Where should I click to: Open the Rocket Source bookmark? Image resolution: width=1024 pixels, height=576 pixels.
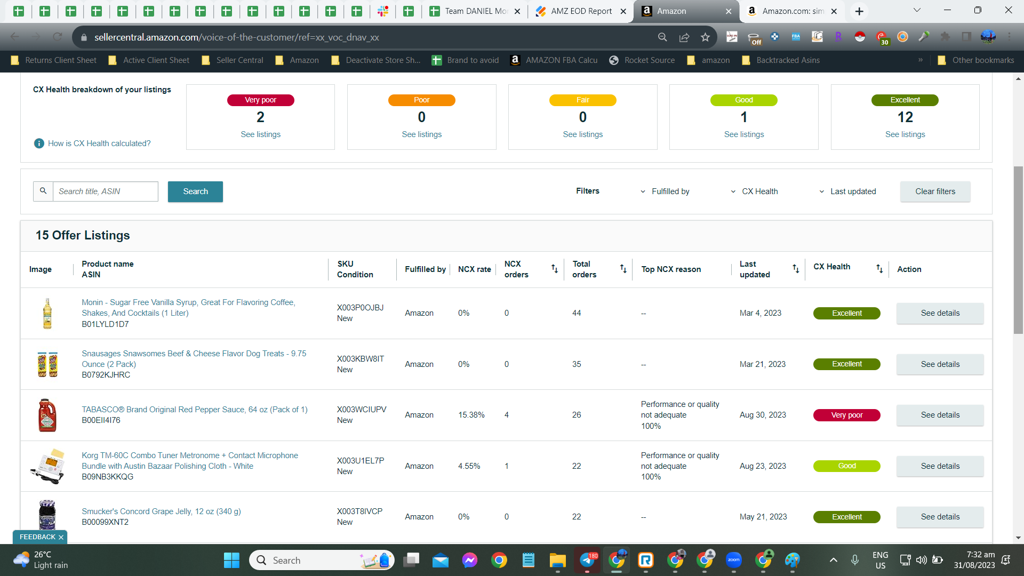[642, 60]
